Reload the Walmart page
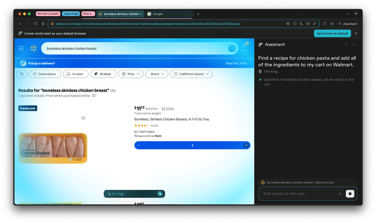This screenshot has height=223, width=376. pos(35,24)
